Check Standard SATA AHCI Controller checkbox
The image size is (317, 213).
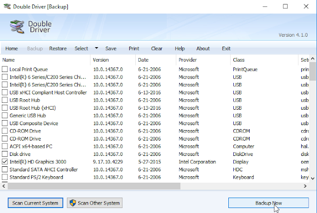pos(4,169)
